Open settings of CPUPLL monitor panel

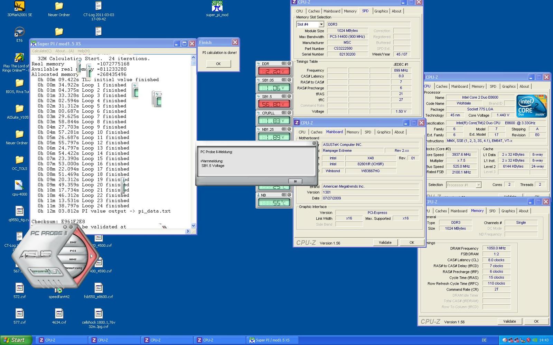coord(284,113)
